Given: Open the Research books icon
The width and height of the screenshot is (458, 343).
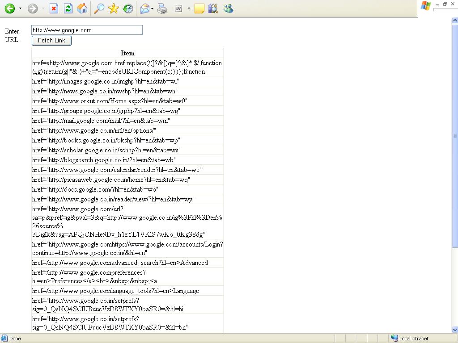Looking at the screenshot, I should (213, 8).
